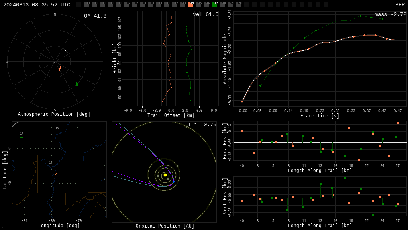The width and height of the screenshot is (408, 230).
Task: Pick station 10 square in top bar
Action: [159, 4]
